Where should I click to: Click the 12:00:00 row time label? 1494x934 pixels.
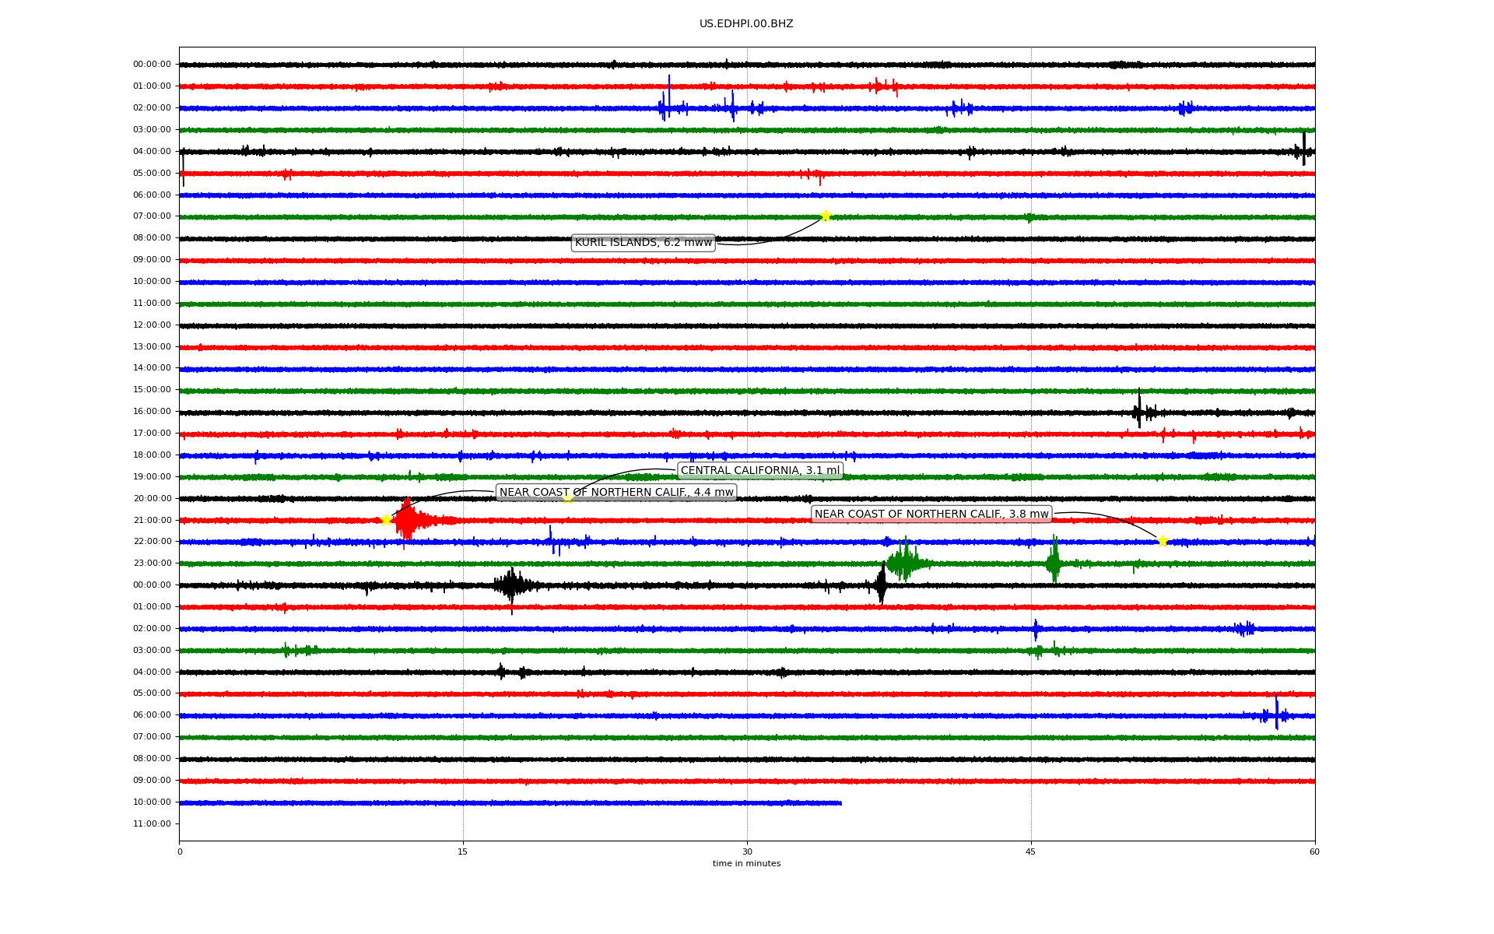tap(152, 325)
